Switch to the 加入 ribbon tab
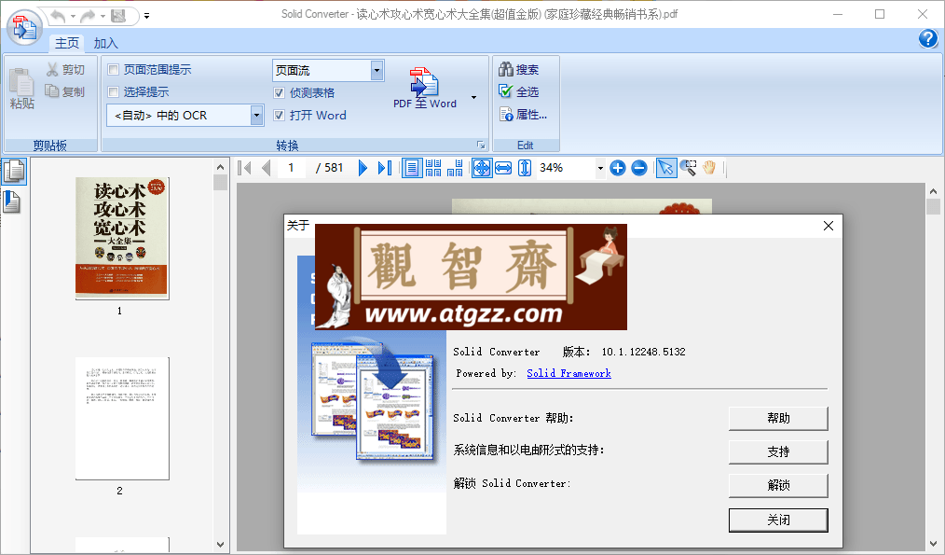 105,43
